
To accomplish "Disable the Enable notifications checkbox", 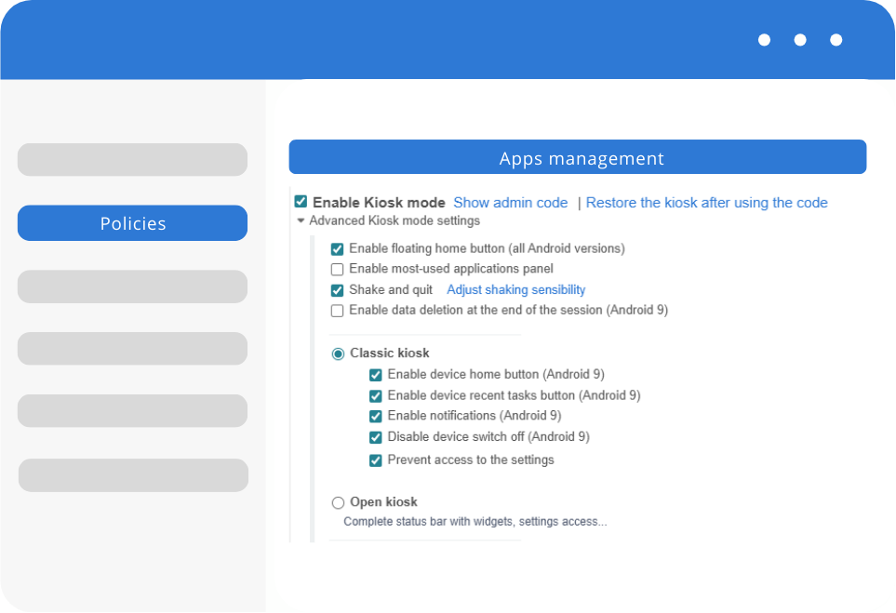I will 376,416.
